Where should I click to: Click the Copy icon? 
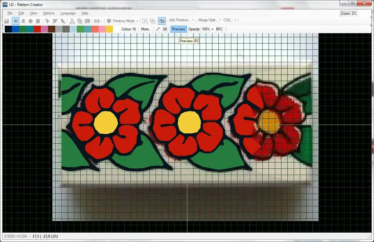[x=80, y=21]
